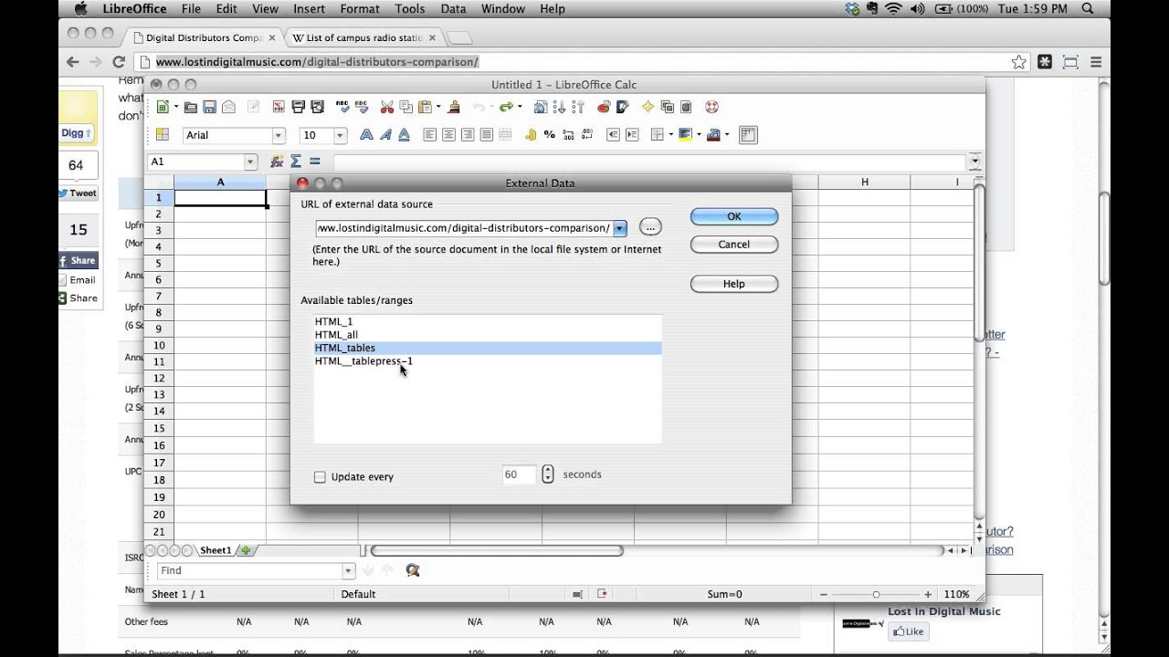Cut selection with scissors icon
The width and height of the screenshot is (1169, 657).
point(386,107)
